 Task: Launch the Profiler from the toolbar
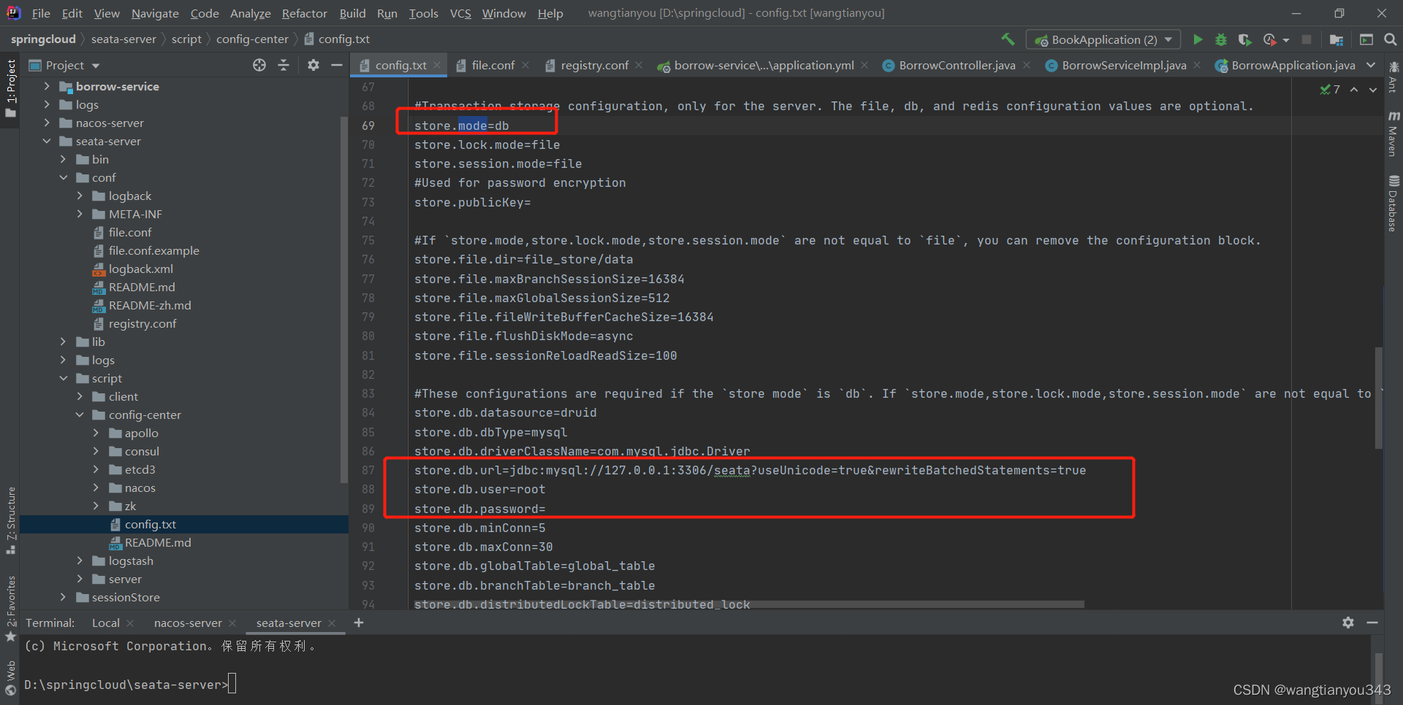pyautogui.click(x=1271, y=39)
